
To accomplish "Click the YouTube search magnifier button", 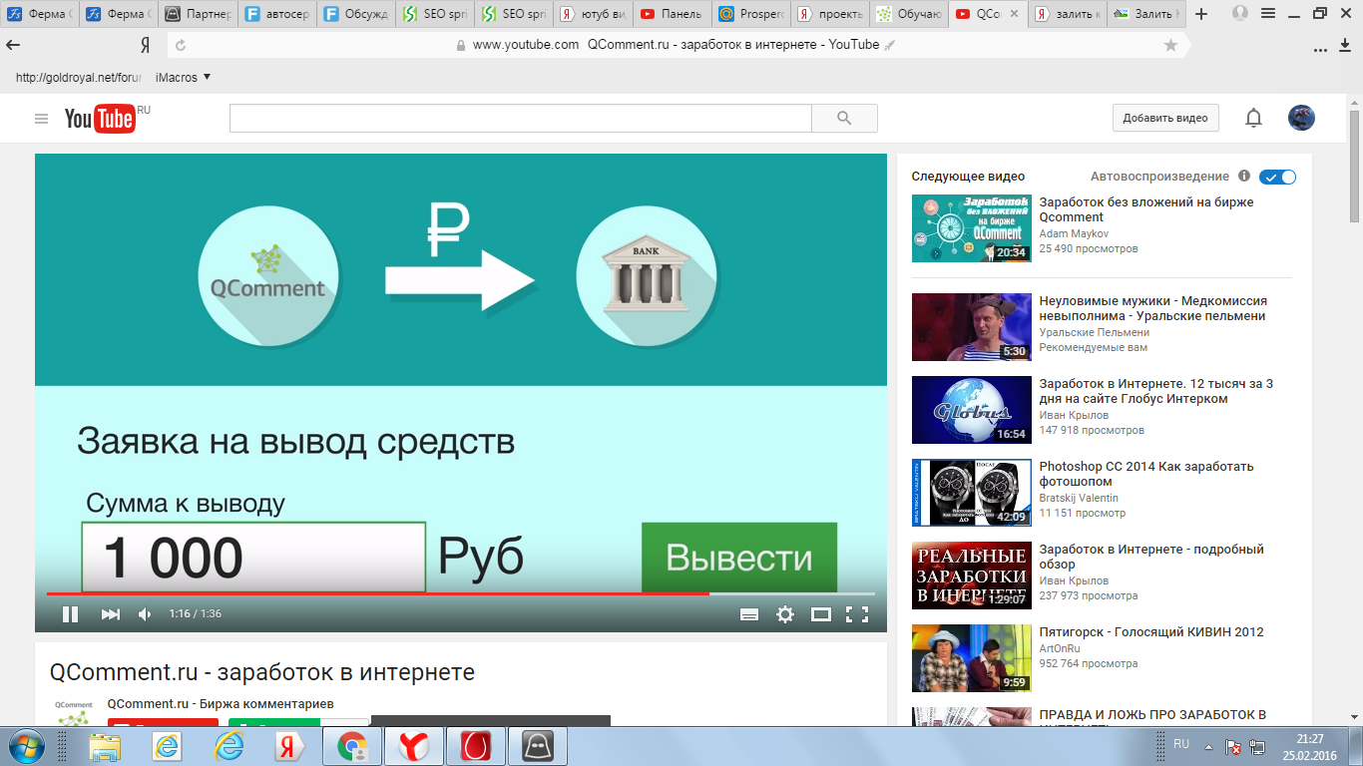I will (844, 118).
